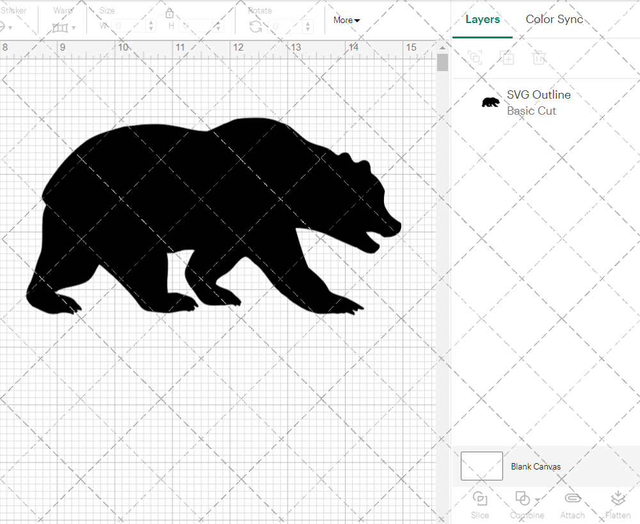
Task: Click the Blank Canvas color swatch
Action: (x=481, y=466)
